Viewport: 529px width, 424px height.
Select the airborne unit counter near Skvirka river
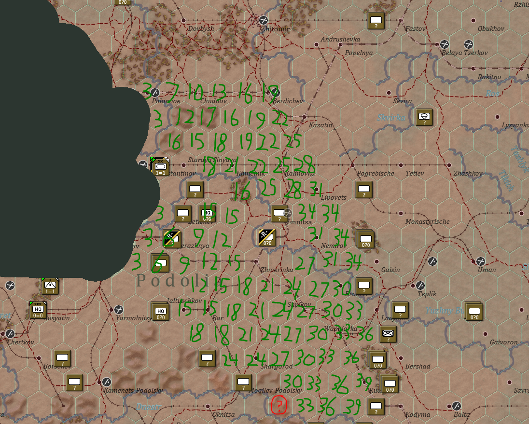[424, 117]
